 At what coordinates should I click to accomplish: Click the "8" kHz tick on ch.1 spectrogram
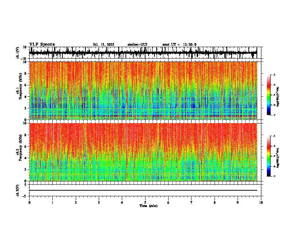(x=26, y=73)
